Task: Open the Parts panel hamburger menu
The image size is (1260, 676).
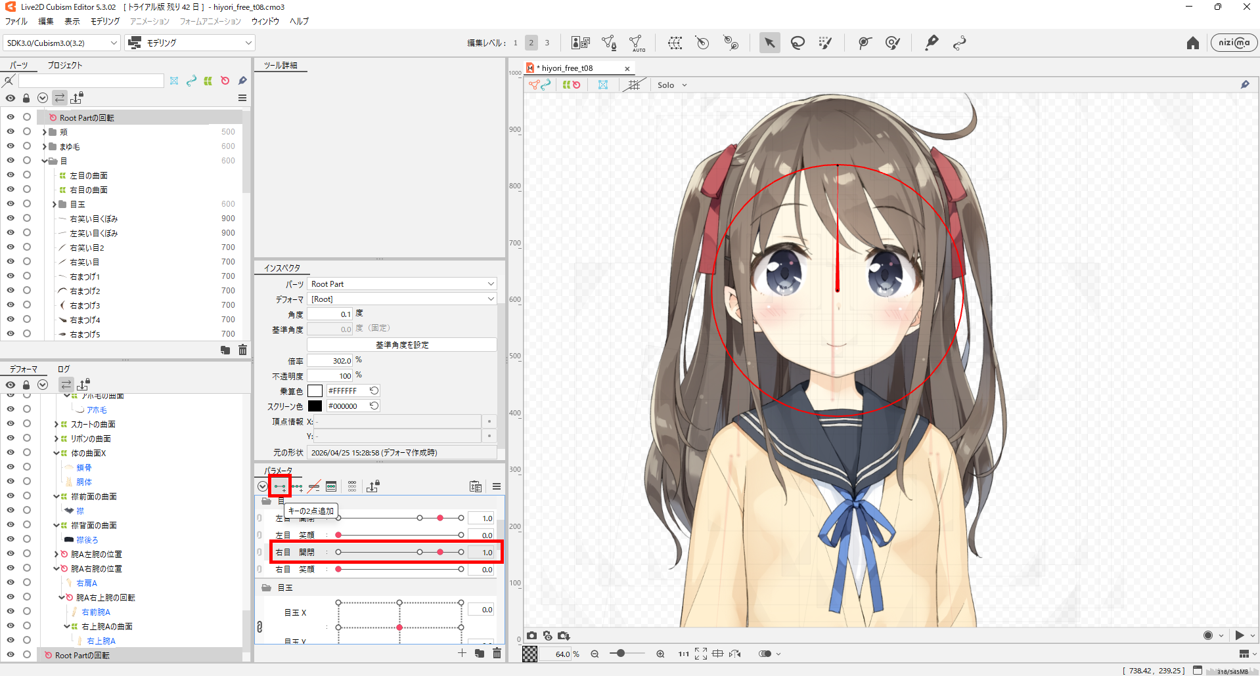Action: pos(242,98)
